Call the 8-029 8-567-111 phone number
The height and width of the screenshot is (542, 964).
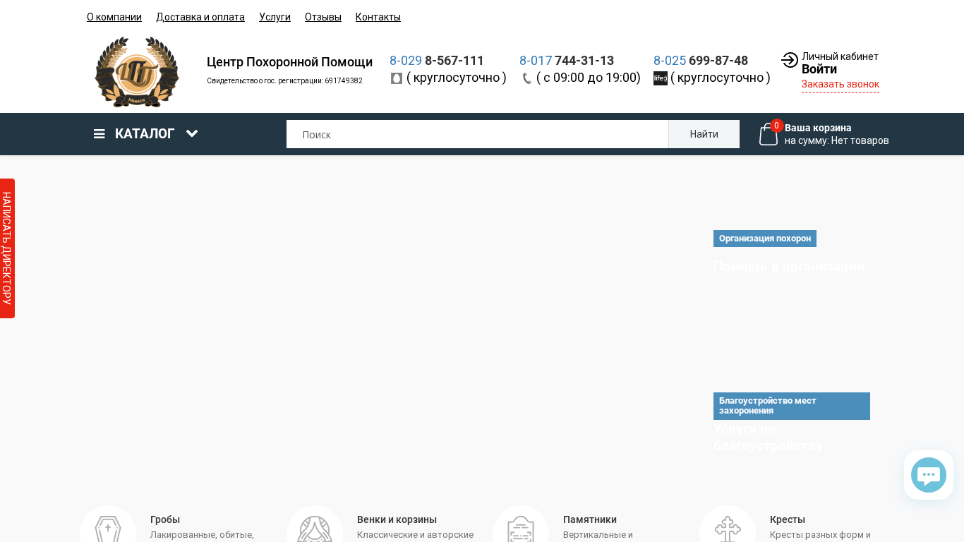(x=437, y=61)
